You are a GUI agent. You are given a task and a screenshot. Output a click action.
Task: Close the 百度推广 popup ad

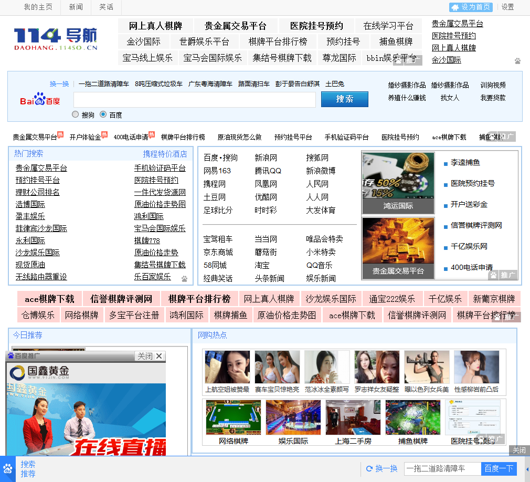tap(150, 356)
